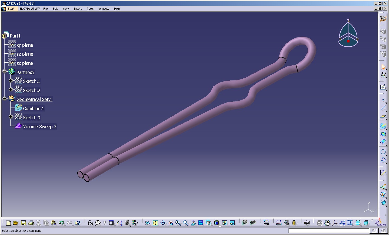Open the Undo history dropdown arrow
Viewport: 389px width, 235px height.
[65, 226]
